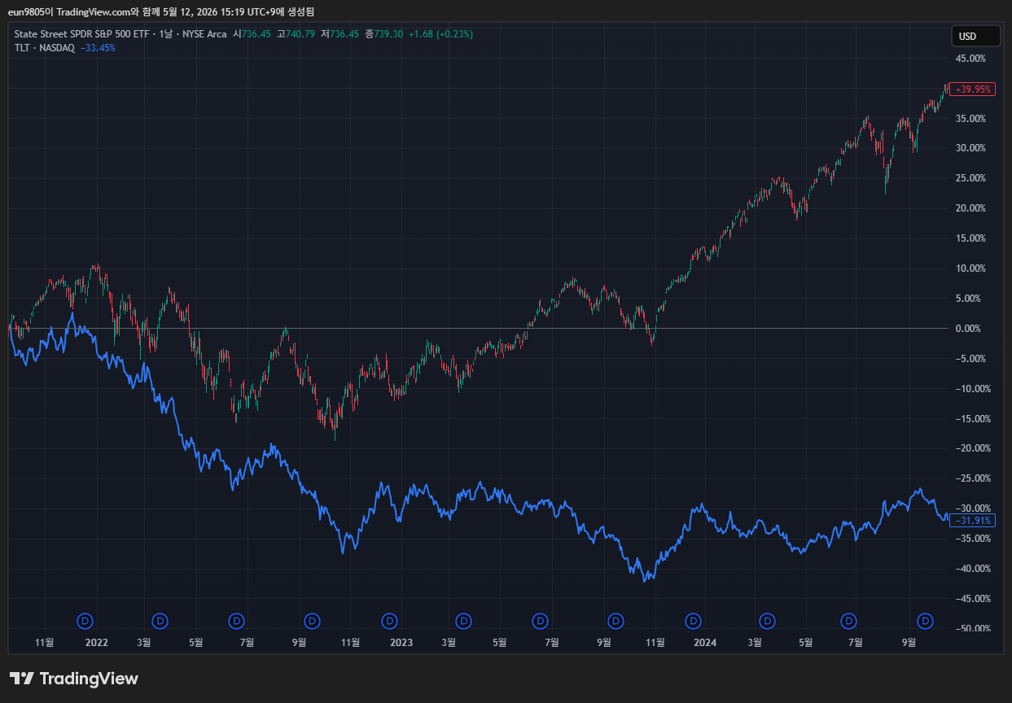This screenshot has height=703, width=1012.
Task: Click the 45.00% axis label
Action: [x=970, y=59]
